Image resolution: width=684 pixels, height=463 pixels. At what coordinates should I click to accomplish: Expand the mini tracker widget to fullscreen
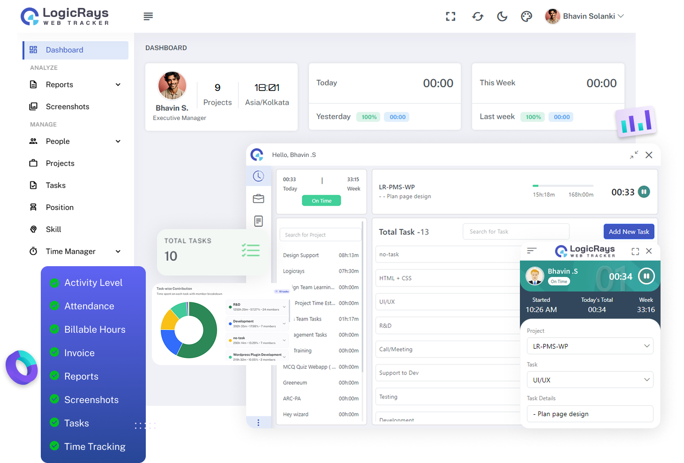click(635, 251)
